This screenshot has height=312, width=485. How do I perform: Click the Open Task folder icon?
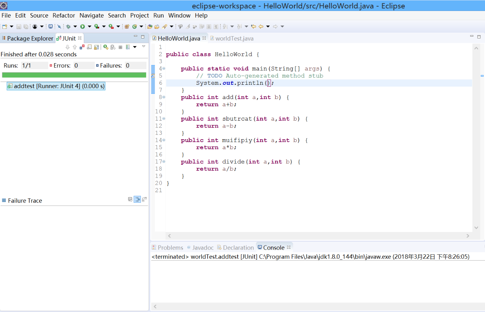click(x=157, y=26)
